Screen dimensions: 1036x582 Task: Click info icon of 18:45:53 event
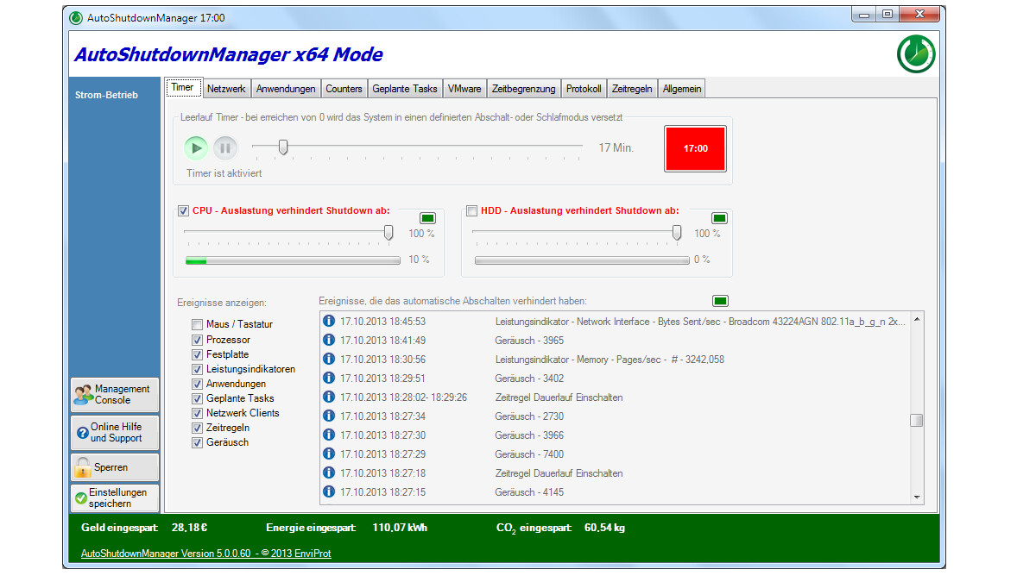pos(328,322)
